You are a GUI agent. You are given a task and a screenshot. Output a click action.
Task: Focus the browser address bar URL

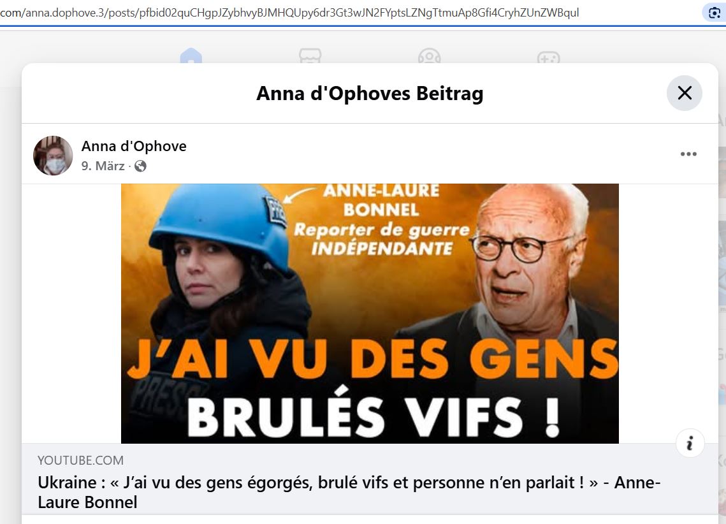pos(289,13)
